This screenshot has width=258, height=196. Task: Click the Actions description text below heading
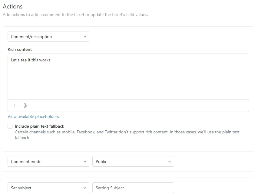[x=75, y=15]
